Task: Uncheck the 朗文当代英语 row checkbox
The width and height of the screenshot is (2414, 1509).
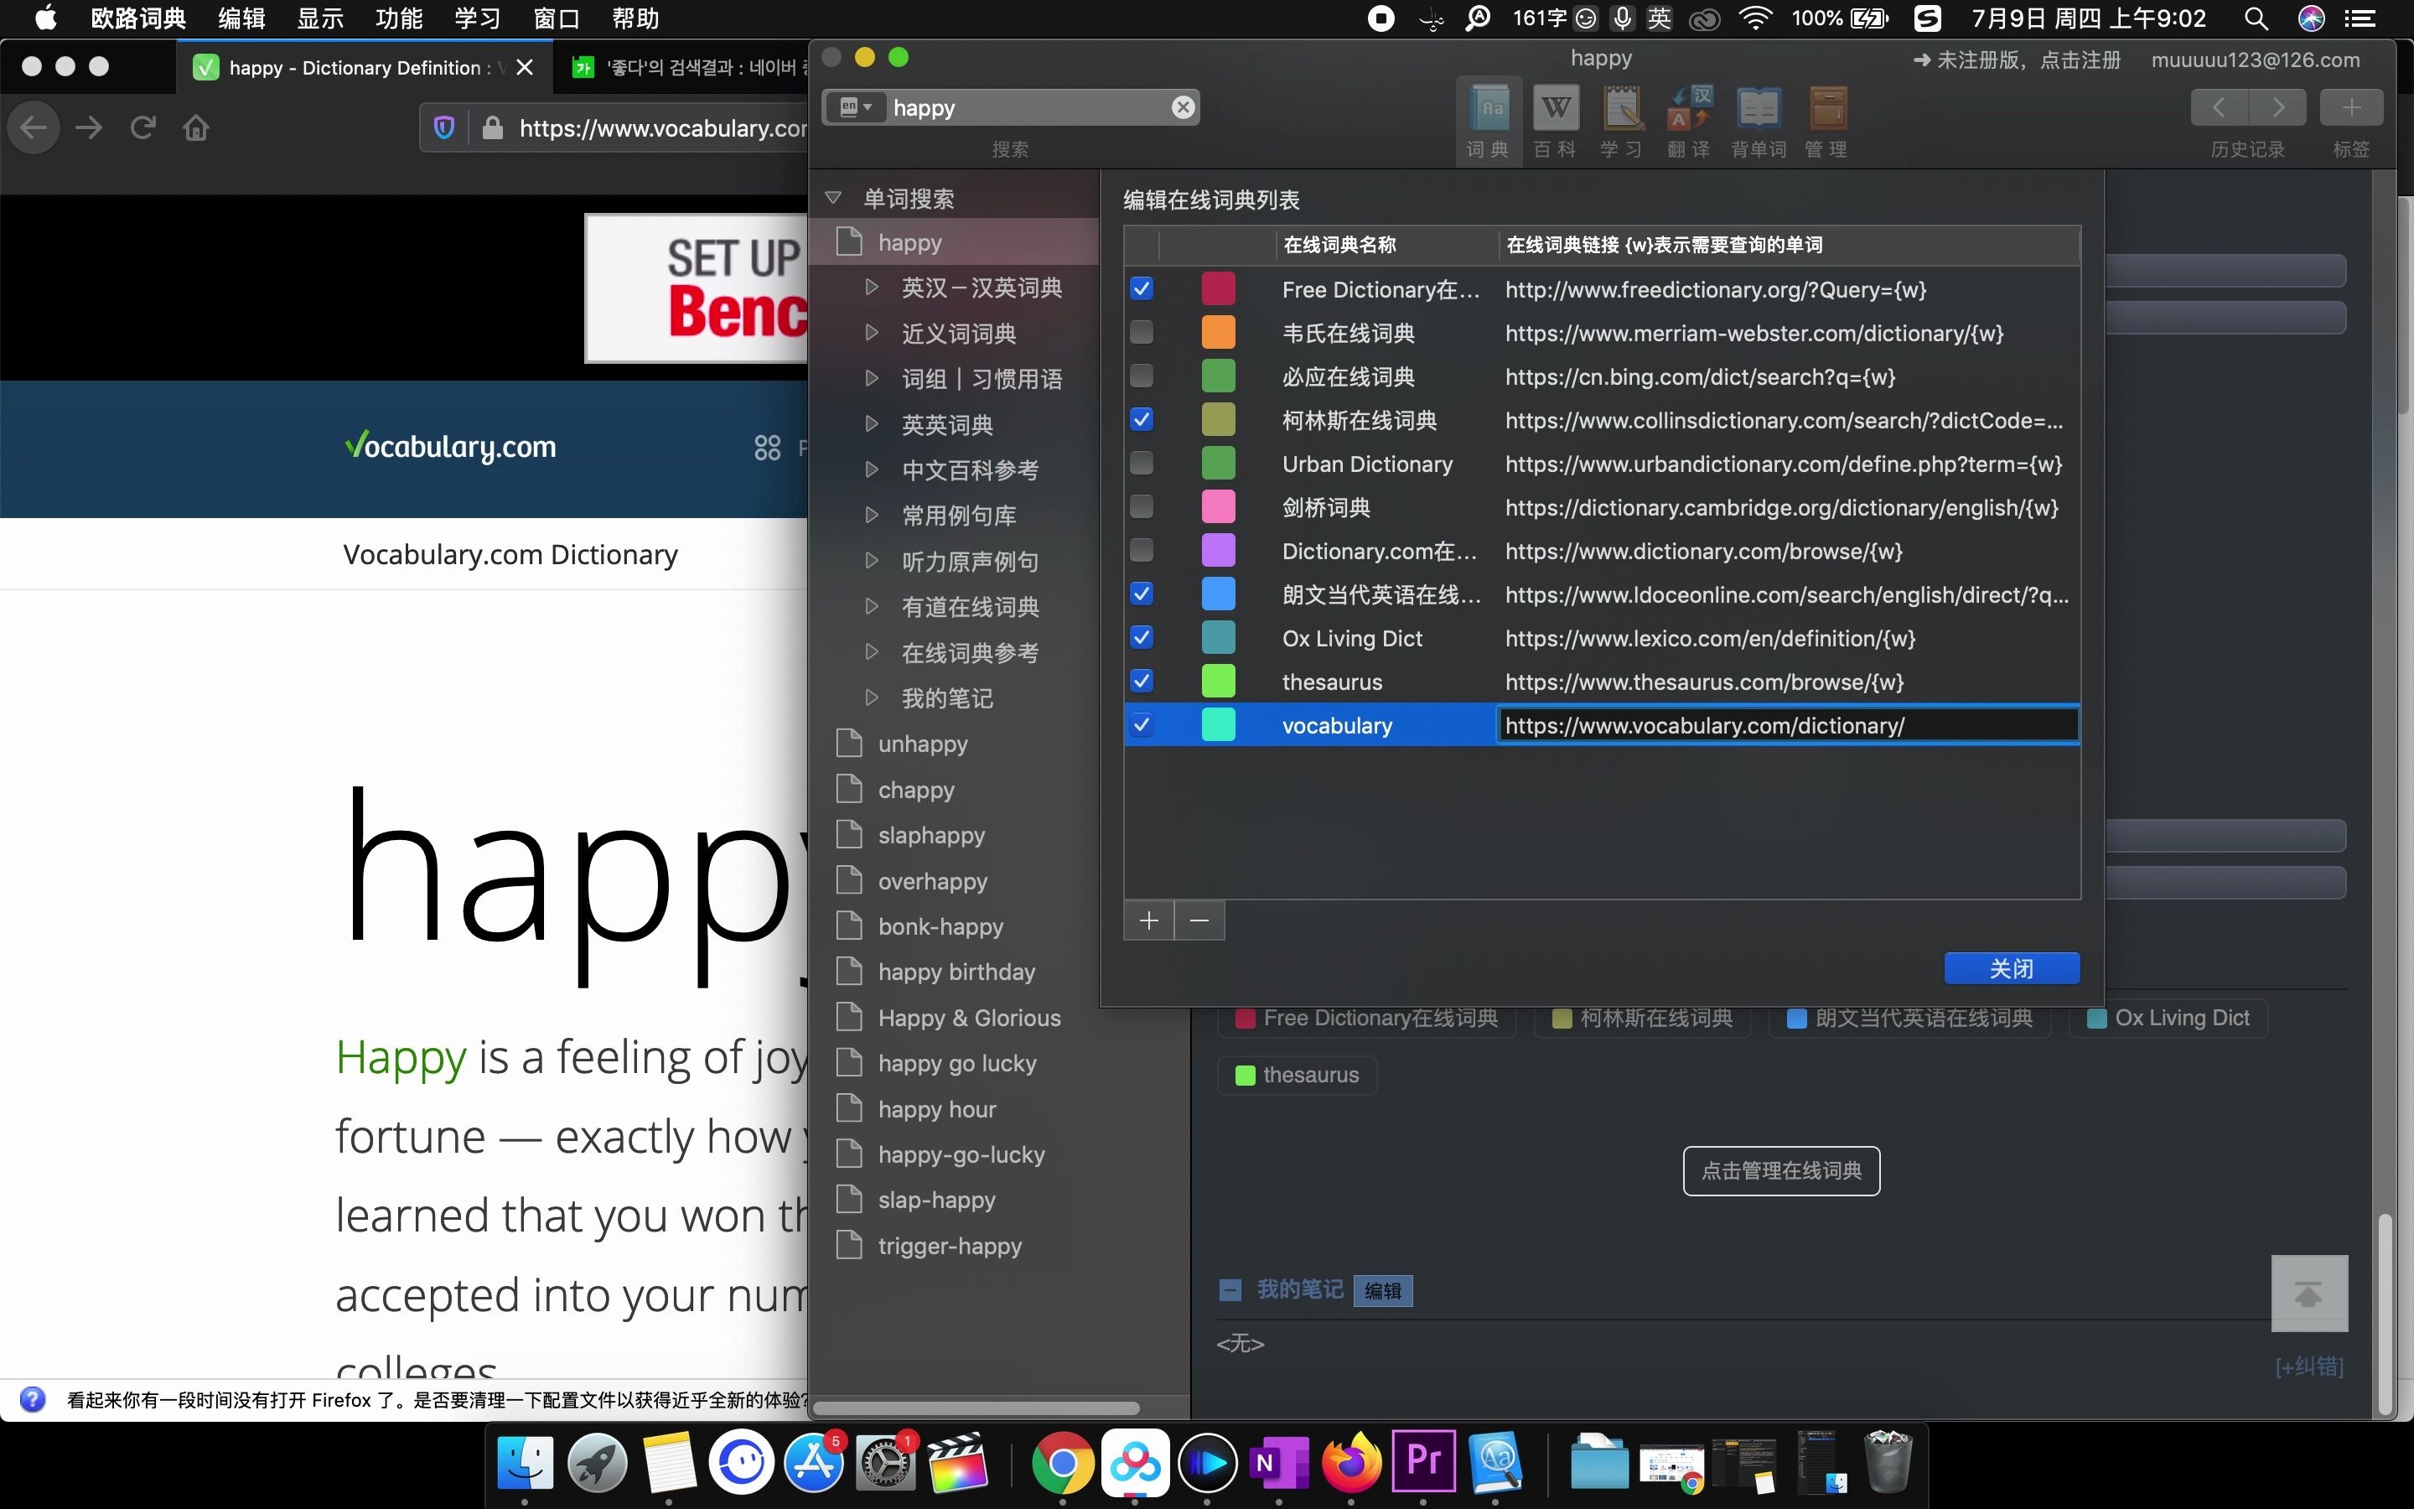Action: (x=1141, y=595)
